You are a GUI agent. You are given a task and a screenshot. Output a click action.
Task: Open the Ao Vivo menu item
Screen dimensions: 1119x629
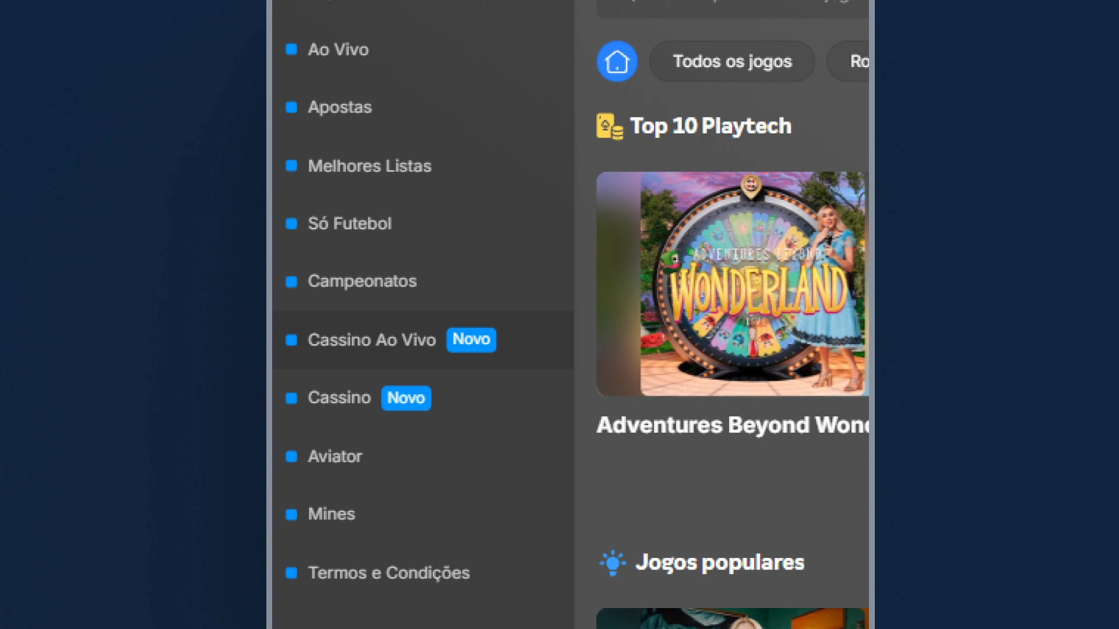(x=338, y=50)
